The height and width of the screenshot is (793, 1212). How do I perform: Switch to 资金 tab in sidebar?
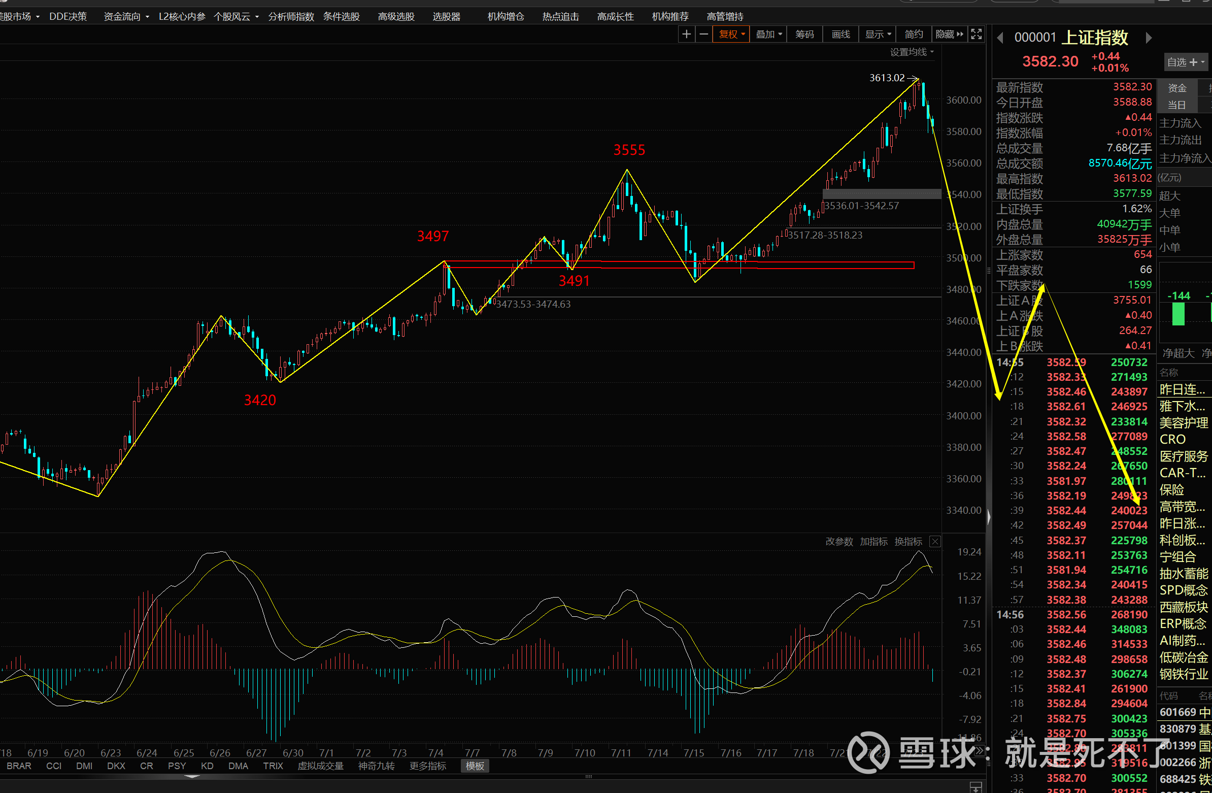tap(1177, 88)
